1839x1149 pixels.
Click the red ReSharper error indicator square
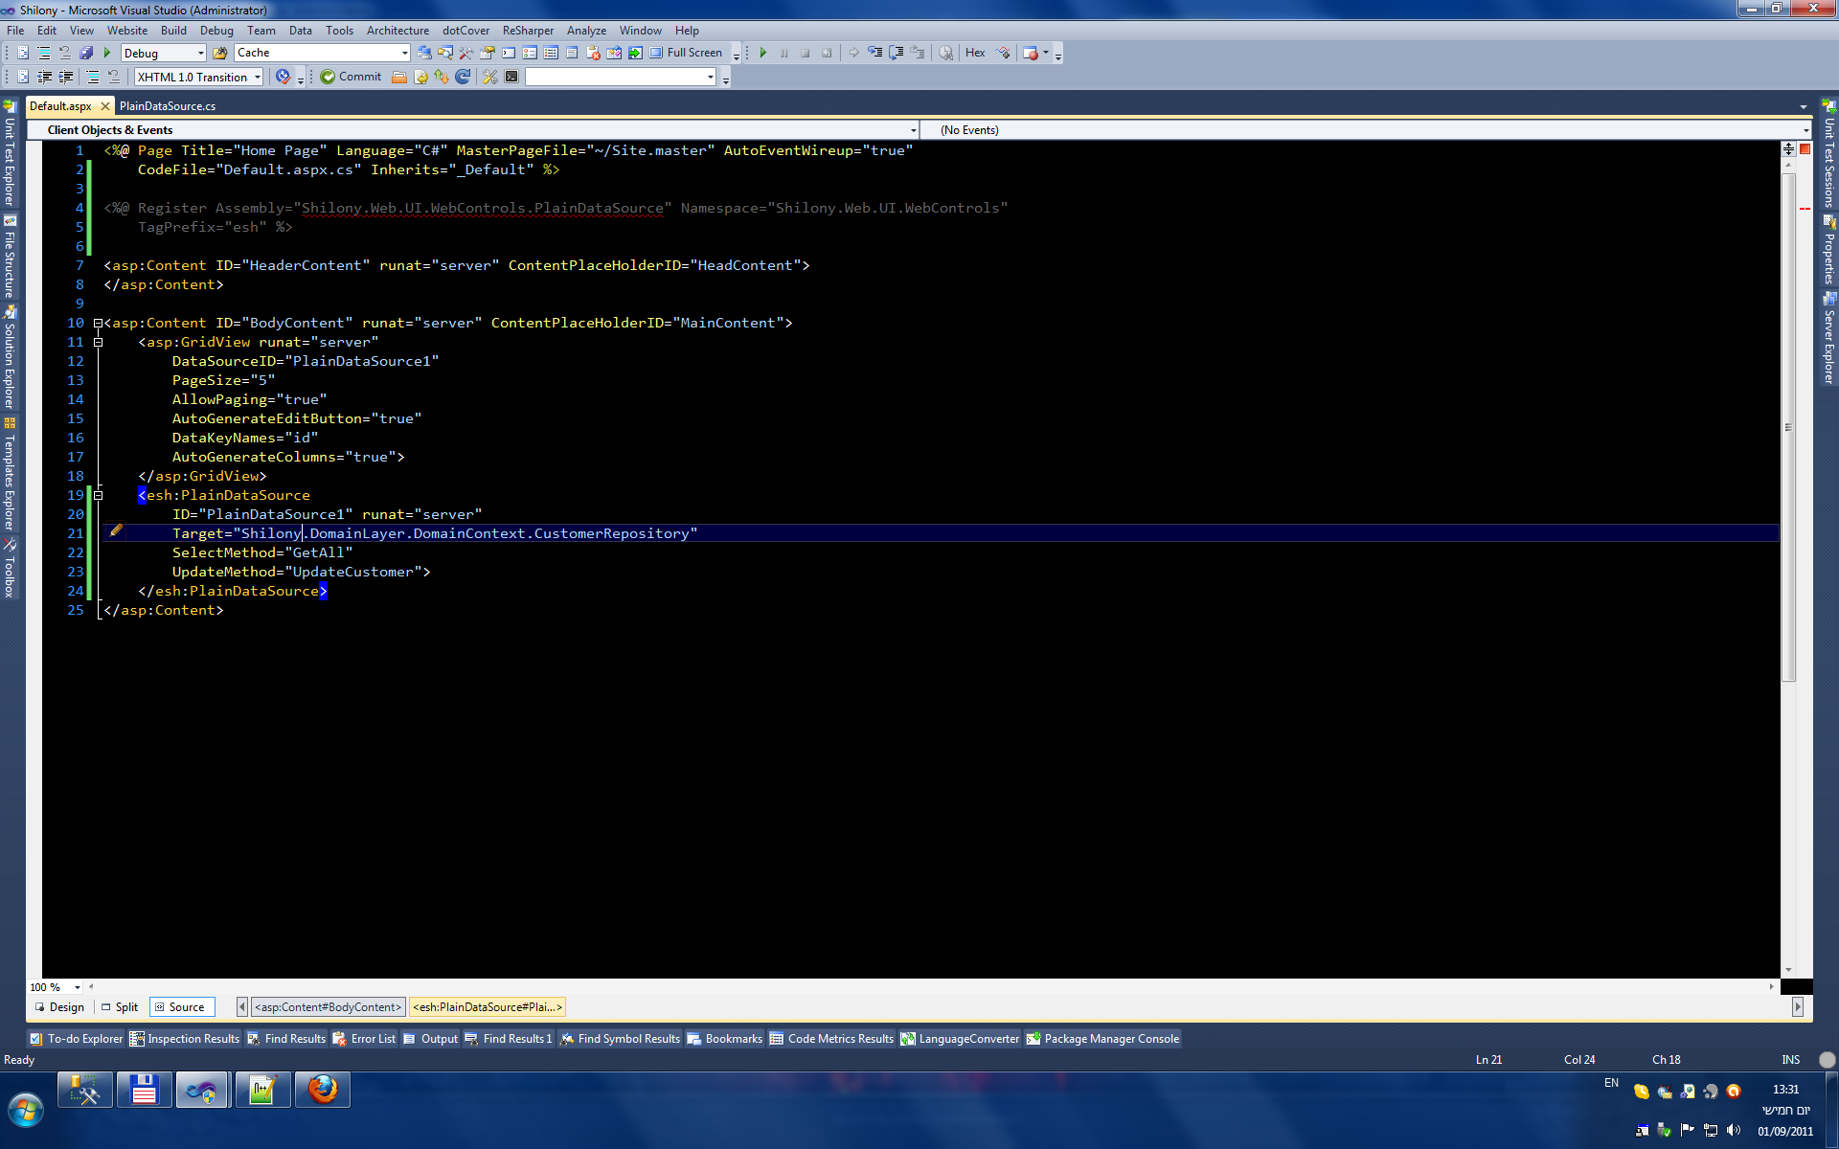click(1805, 148)
